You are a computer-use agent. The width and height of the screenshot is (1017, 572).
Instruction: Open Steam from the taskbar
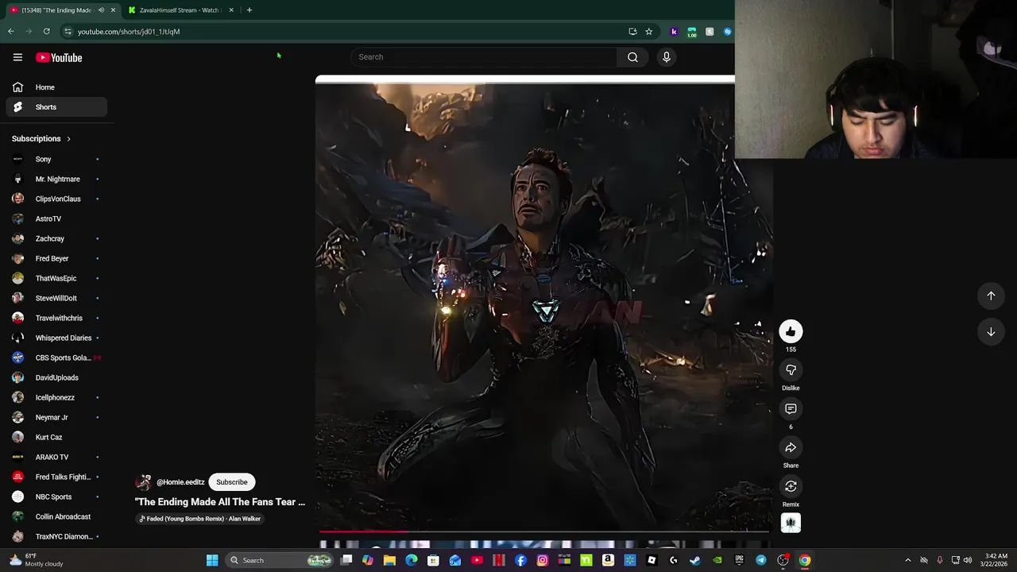point(695,560)
